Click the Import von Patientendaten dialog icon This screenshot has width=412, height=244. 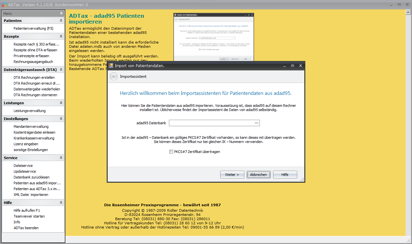tap(111, 66)
